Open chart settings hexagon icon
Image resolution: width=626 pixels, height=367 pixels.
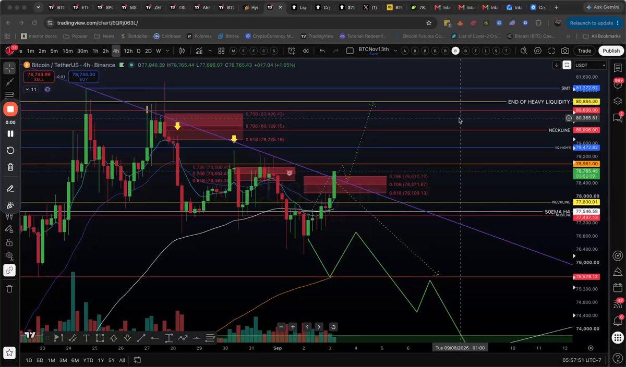[x=538, y=51]
